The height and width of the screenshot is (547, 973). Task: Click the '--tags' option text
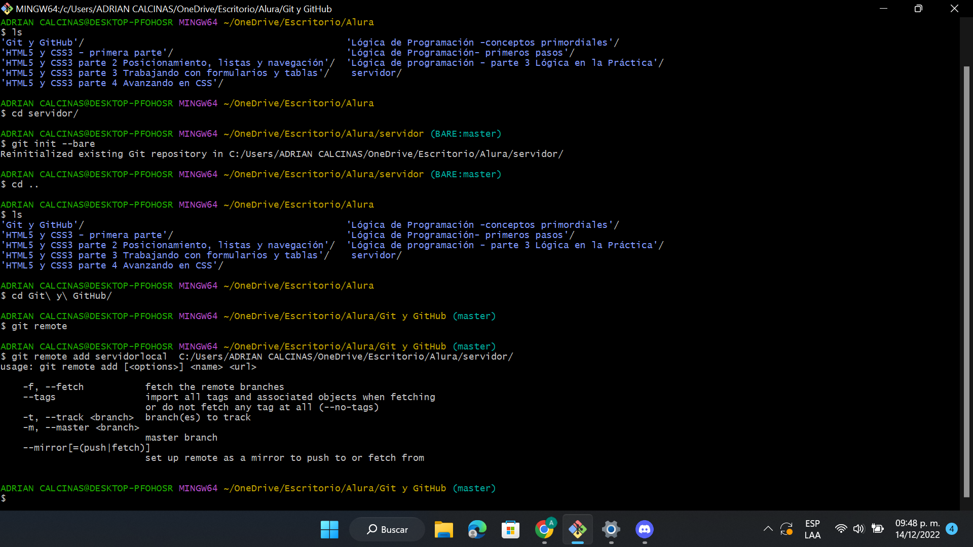(x=40, y=397)
